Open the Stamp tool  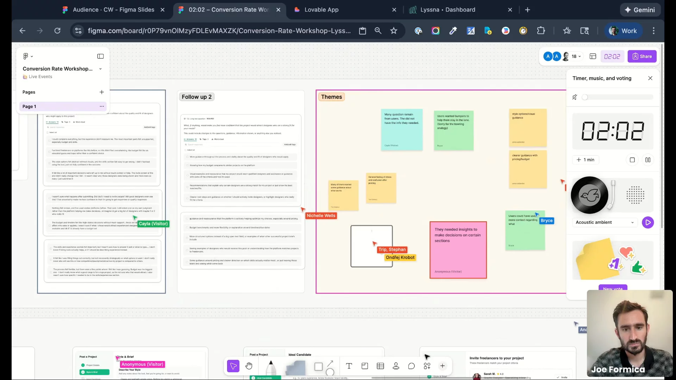[396, 366]
